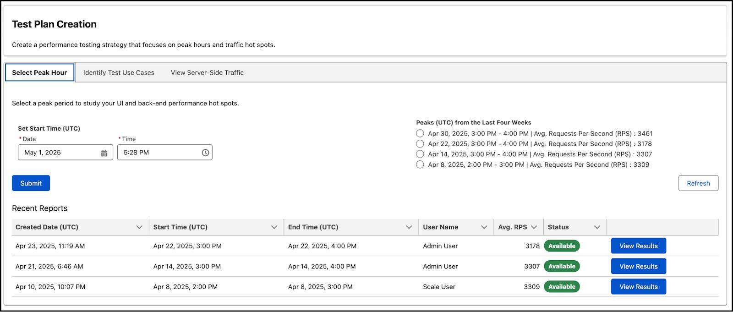This screenshot has height=312, width=733.
Task: Click 'Peaks (UTC) from the Last Four Weeks' label
Action: click(474, 122)
